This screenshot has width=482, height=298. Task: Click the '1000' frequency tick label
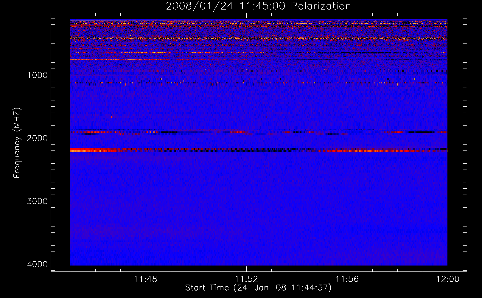coord(37,75)
